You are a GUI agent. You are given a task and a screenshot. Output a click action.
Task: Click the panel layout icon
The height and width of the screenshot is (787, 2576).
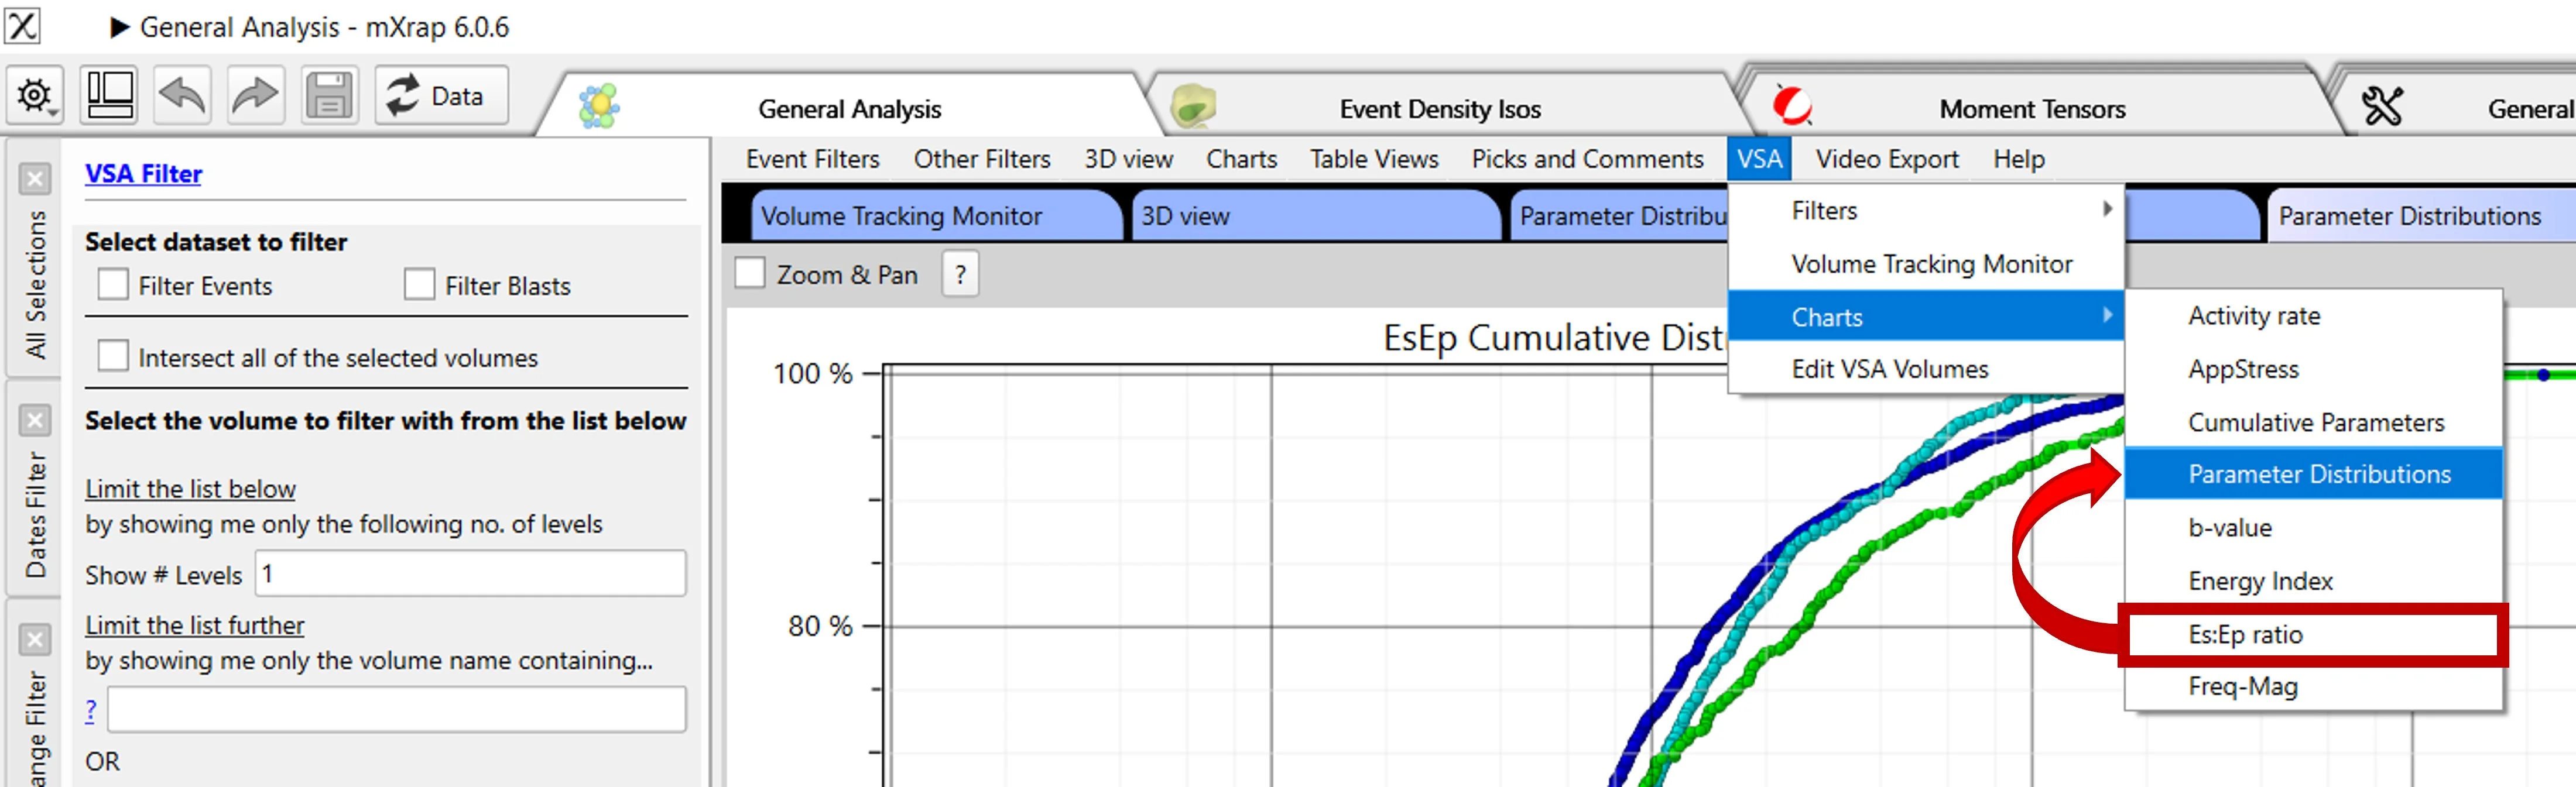coord(109,96)
